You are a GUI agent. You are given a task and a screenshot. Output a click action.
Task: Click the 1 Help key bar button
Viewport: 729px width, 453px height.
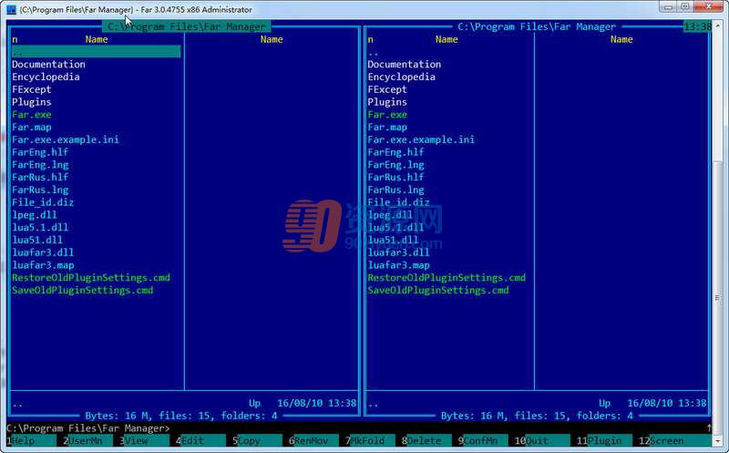(32, 440)
